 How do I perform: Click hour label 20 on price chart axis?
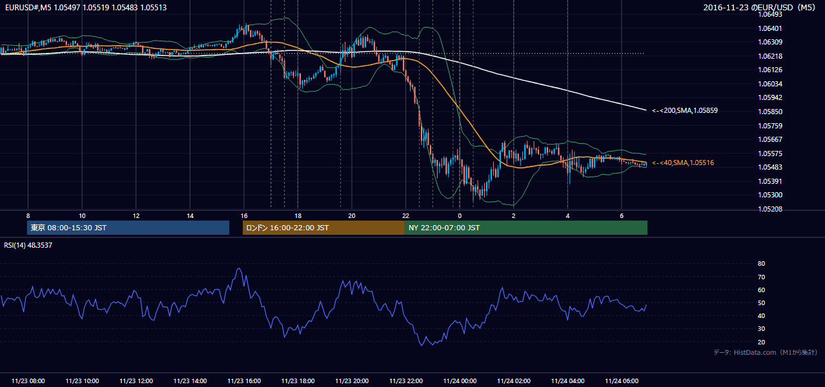[x=352, y=215]
